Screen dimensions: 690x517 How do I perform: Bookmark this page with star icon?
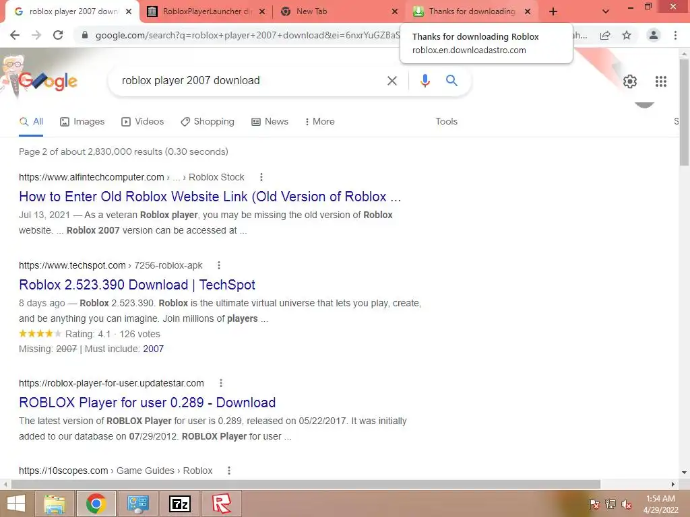coord(627,35)
